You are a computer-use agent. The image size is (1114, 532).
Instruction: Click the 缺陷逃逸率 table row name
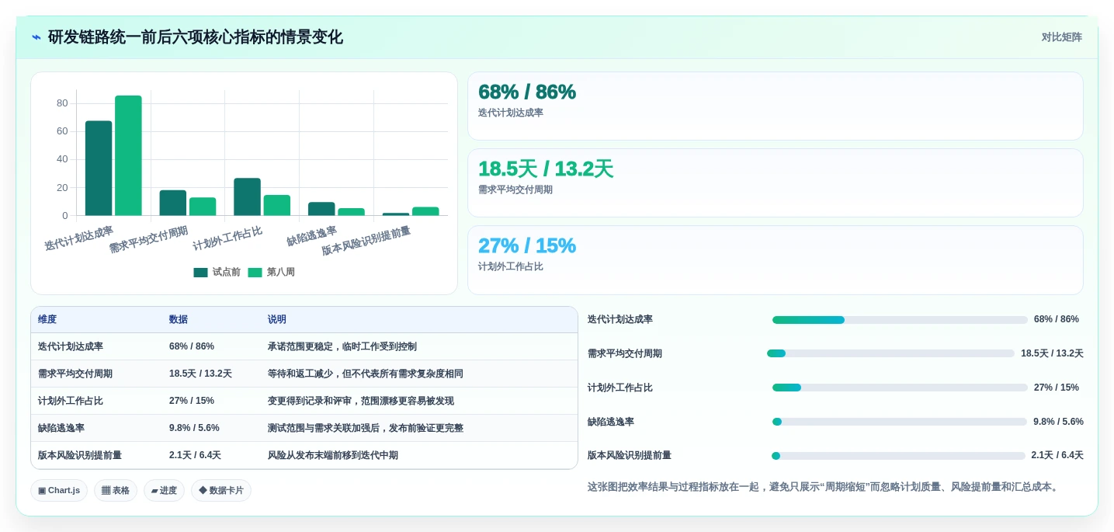[x=61, y=428]
